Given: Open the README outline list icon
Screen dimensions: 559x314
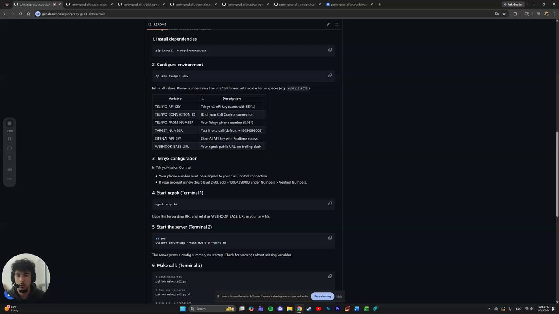Looking at the screenshot, I should click(x=337, y=24).
